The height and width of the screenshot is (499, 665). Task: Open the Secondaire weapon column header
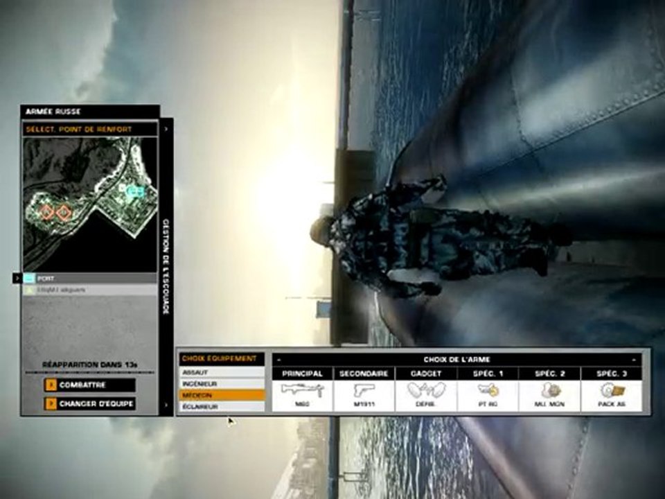pyautogui.click(x=364, y=374)
